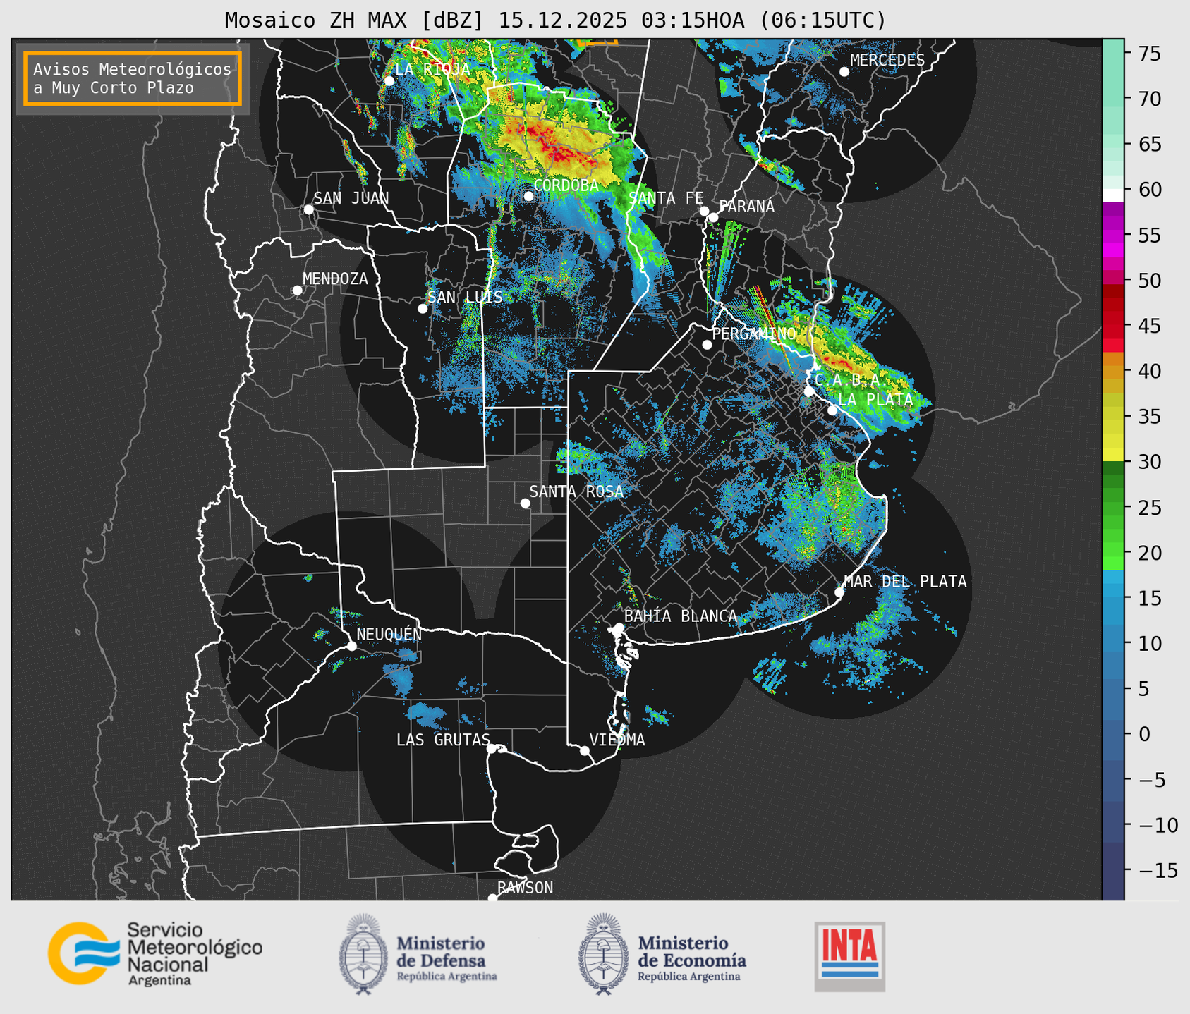Click the C.A.B.A. city marker dot
Screen dimensions: 1190x1014
pos(809,391)
